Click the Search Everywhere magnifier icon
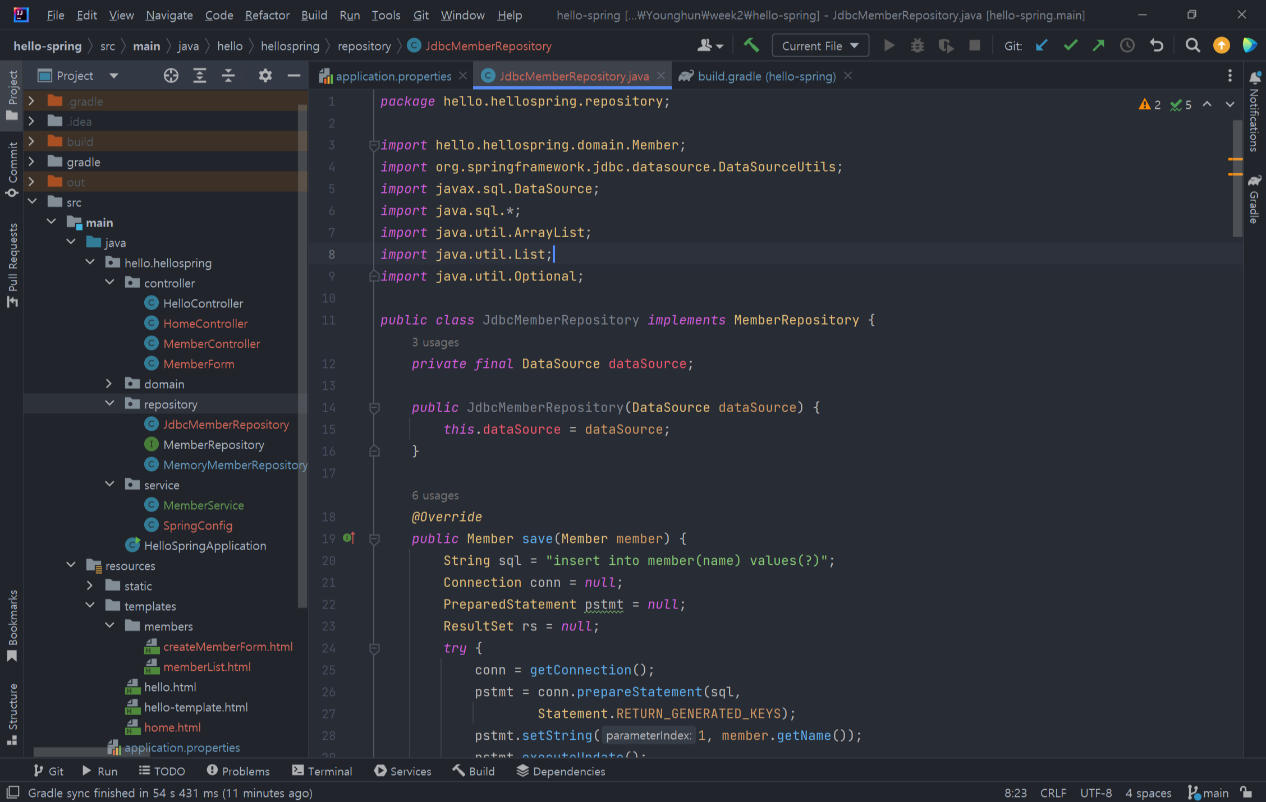The width and height of the screenshot is (1266, 802). (x=1192, y=45)
